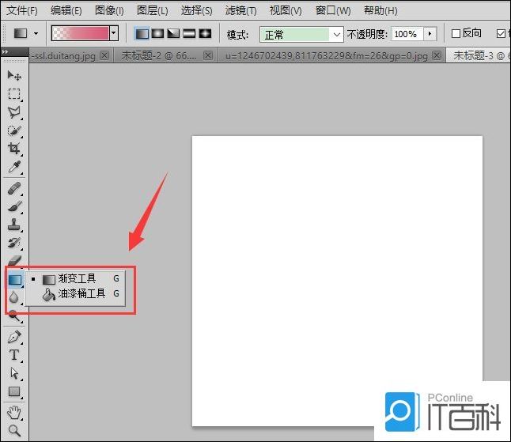Open gradient picker dropdown arrow
The width and height of the screenshot is (511, 442).
click(x=113, y=33)
